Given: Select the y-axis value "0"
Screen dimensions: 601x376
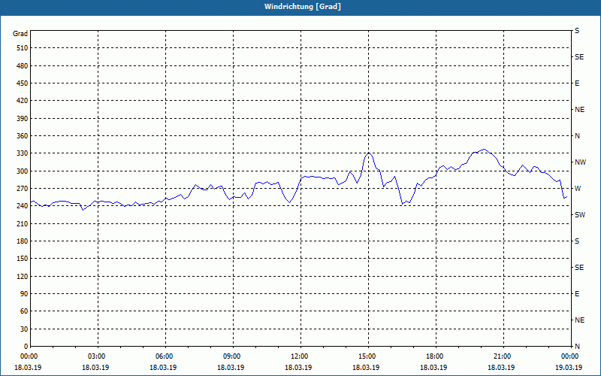Looking at the screenshot, I should [26, 347].
